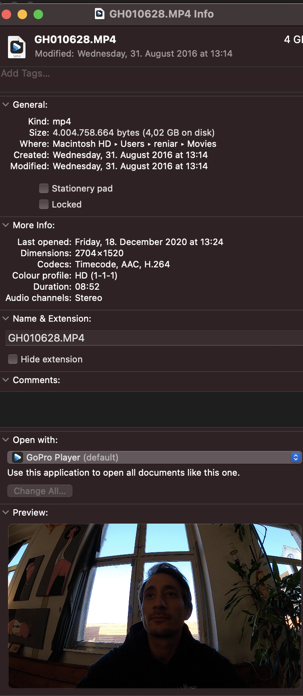303x696 pixels.
Task: Click the yellow minimize window button
Action: point(22,15)
